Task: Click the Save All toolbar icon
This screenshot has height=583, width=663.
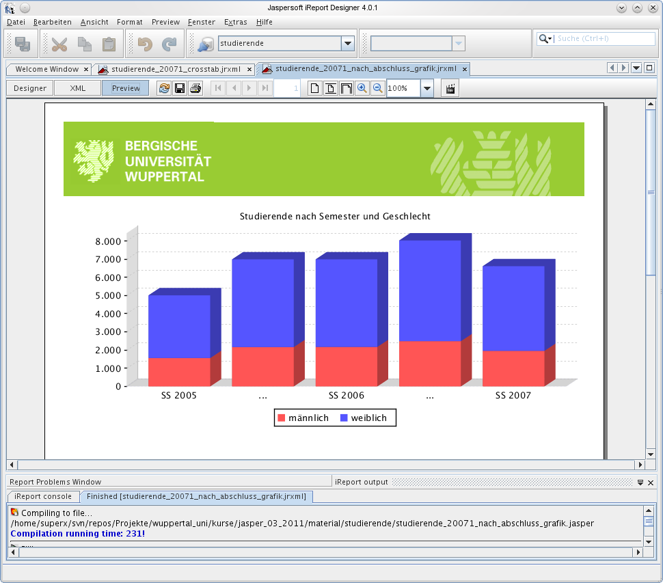Action: (23, 44)
